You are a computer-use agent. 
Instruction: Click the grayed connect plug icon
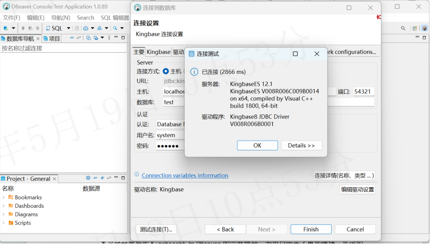(x=23, y=28)
